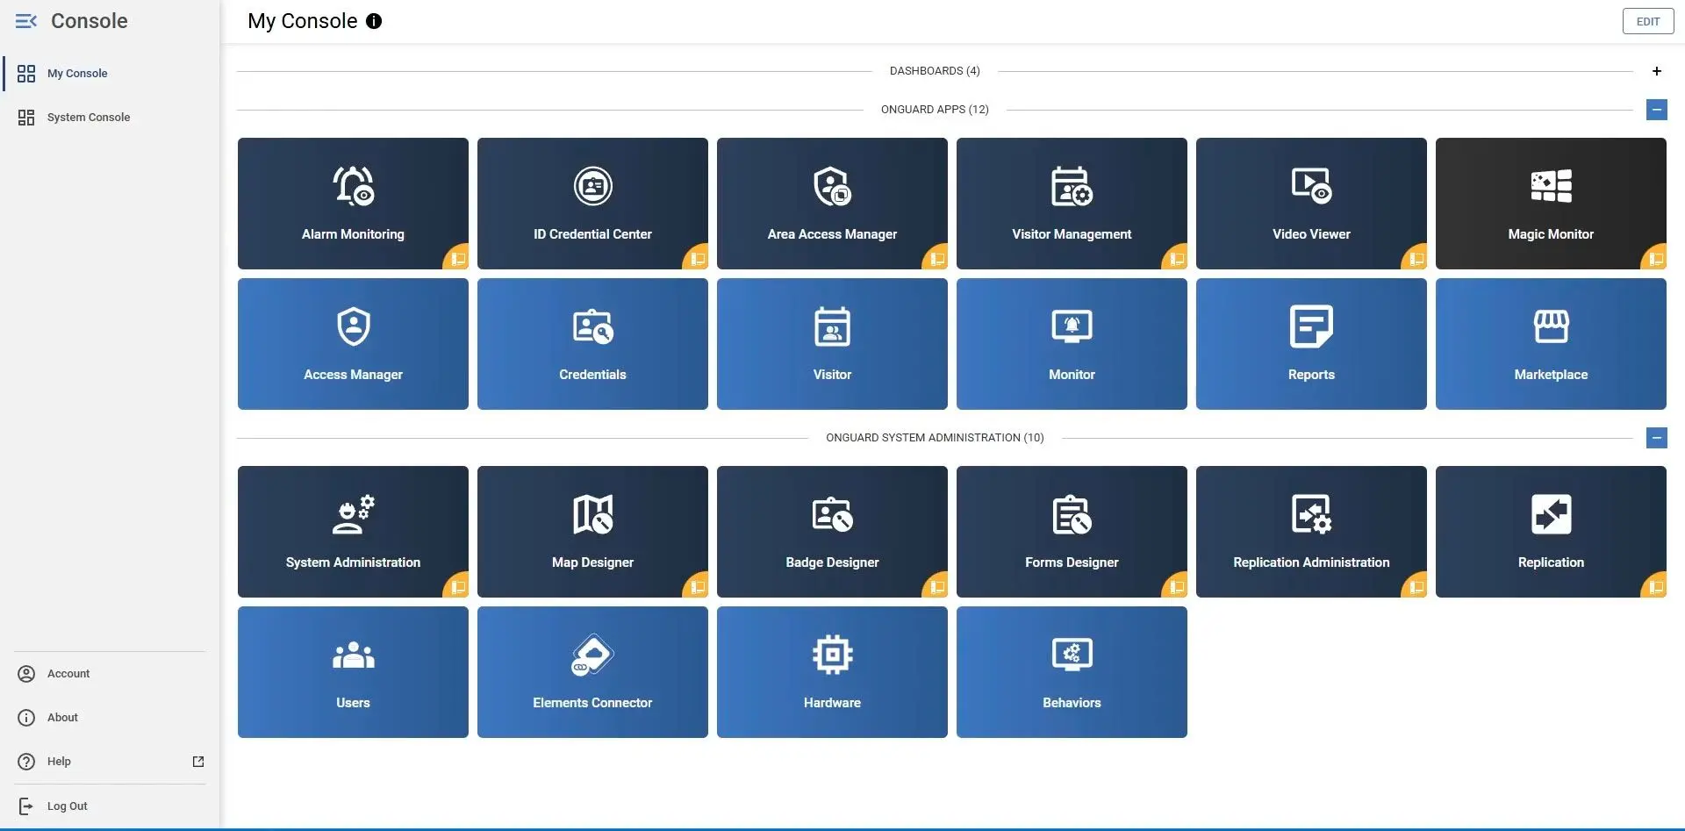Click the DASHBOARDS (4) section label
1685x831 pixels.
(x=935, y=71)
